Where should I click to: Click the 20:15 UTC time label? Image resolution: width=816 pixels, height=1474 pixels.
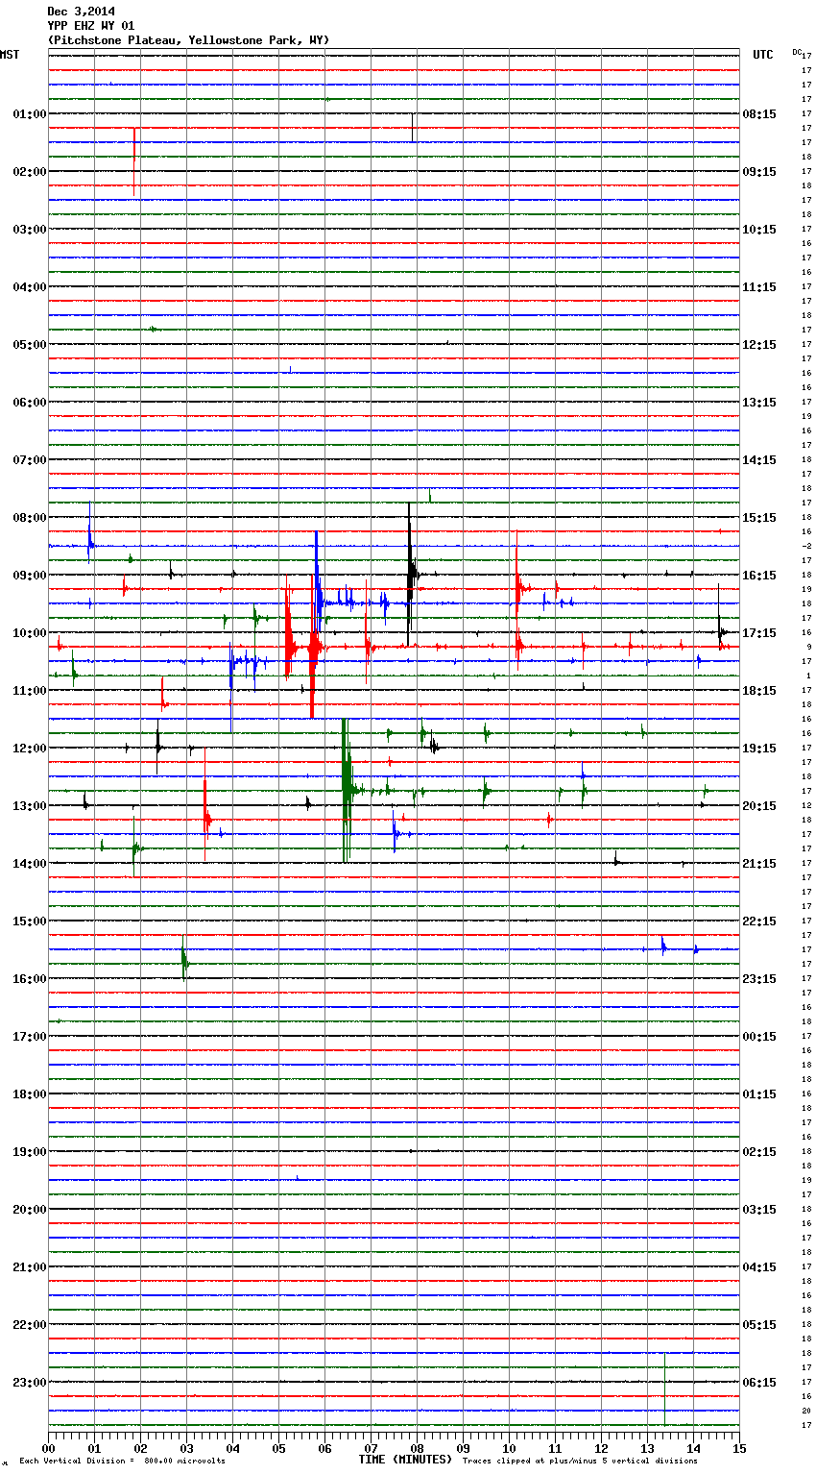759,806
